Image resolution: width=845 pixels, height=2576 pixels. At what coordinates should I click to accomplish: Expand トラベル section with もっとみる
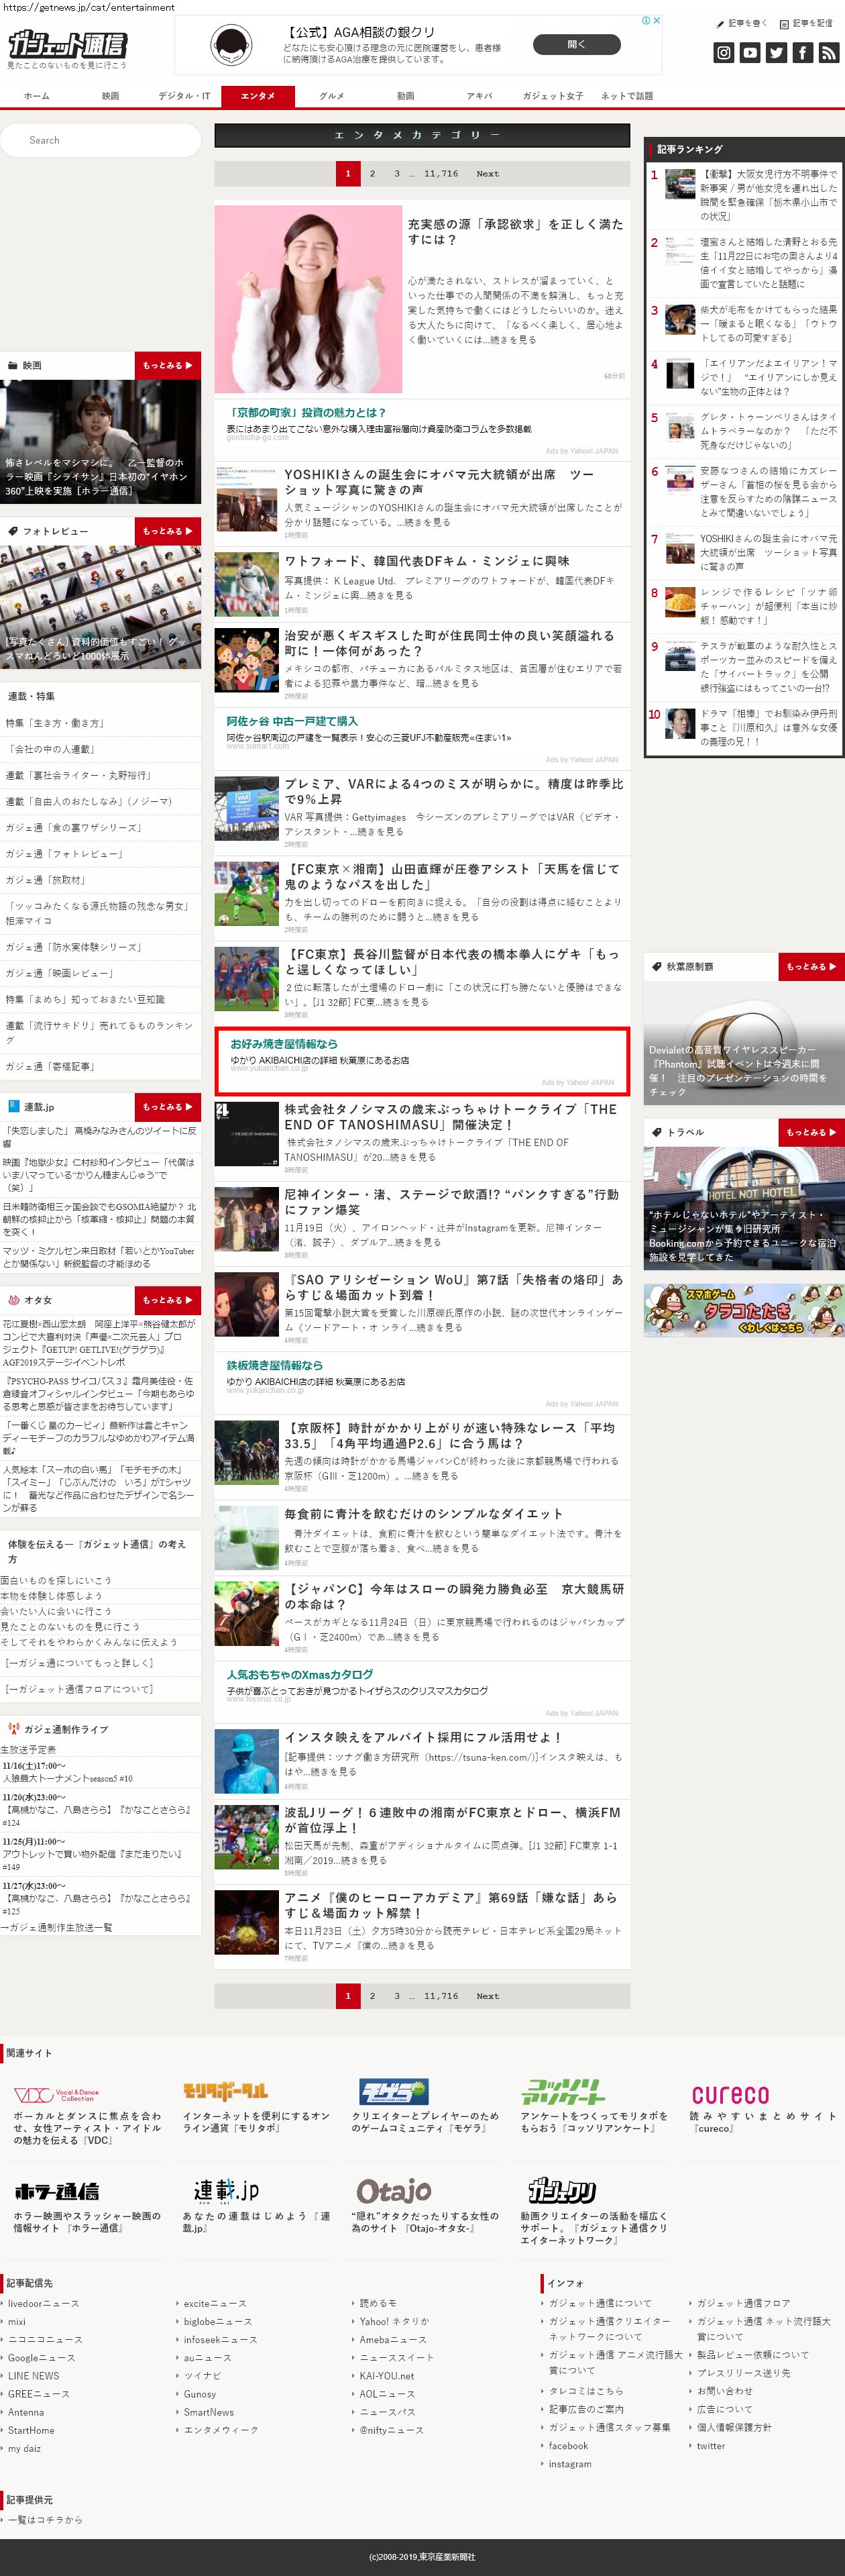[x=811, y=1132]
